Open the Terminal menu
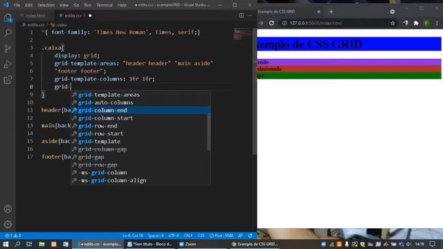Viewport: 443px width, 249px height. [x=105, y=5]
